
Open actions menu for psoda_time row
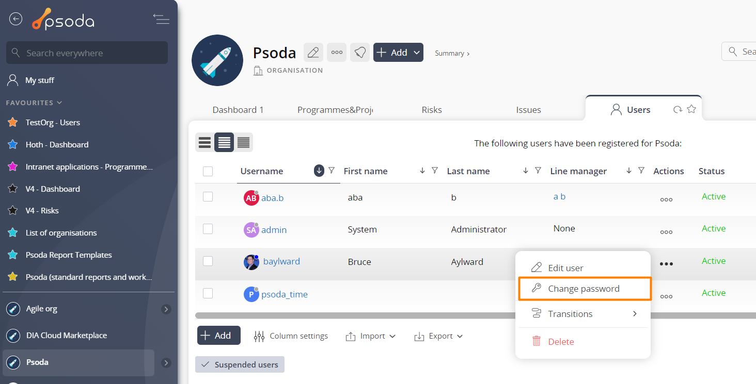point(666,296)
